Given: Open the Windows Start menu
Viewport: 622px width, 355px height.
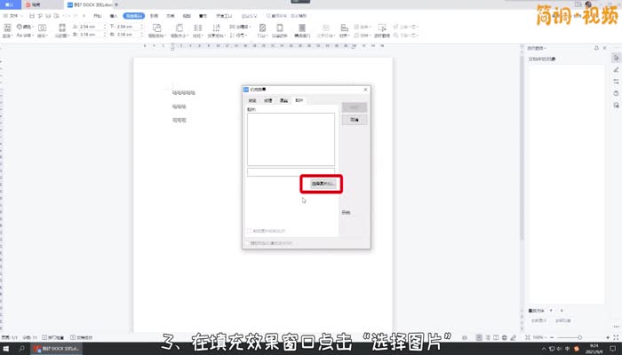Looking at the screenshot, I should tap(7, 349).
